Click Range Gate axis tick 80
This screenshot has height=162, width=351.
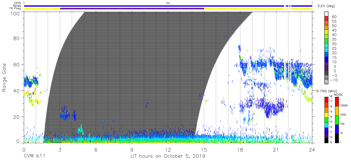pos(17,38)
